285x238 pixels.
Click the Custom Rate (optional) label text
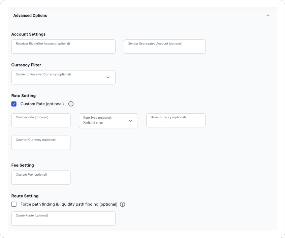tap(42, 104)
